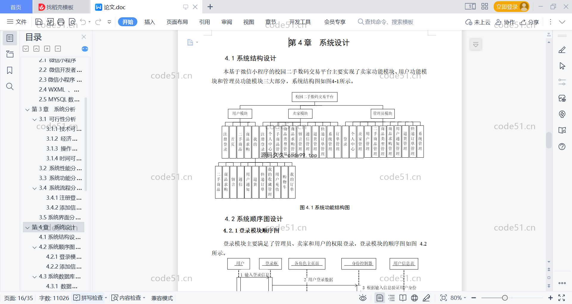Select 3.2 系统性能分析 outline entry
The height and width of the screenshot is (304, 572).
[x=60, y=168]
